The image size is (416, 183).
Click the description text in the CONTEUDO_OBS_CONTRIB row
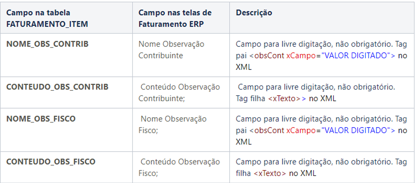(316, 87)
